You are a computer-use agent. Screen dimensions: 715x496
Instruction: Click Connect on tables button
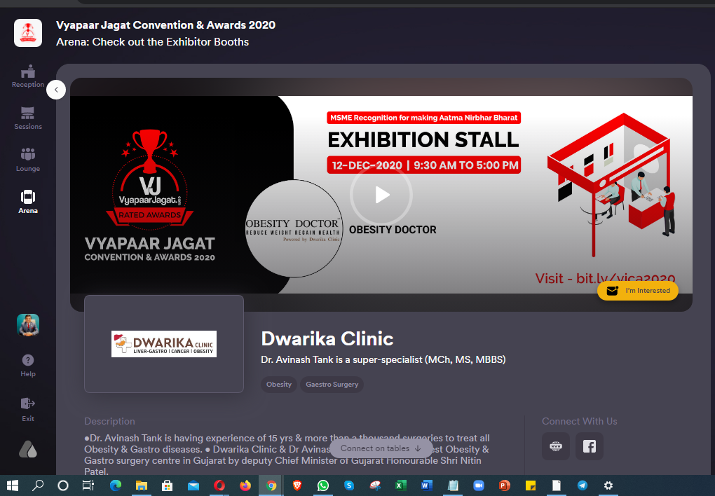pyautogui.click(x=381, y=448)
